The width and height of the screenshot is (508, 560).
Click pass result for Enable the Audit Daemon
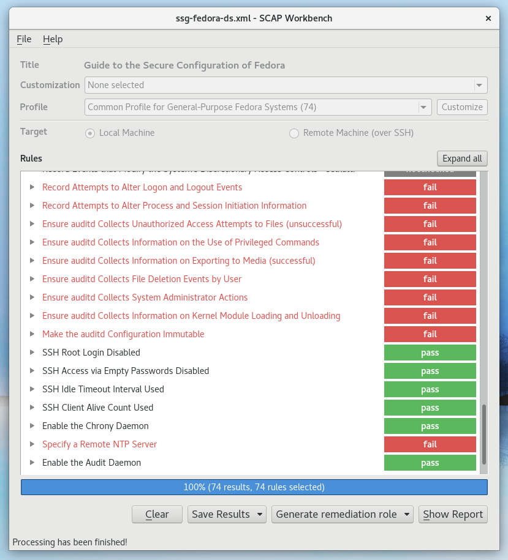click(x=430, y=463)
